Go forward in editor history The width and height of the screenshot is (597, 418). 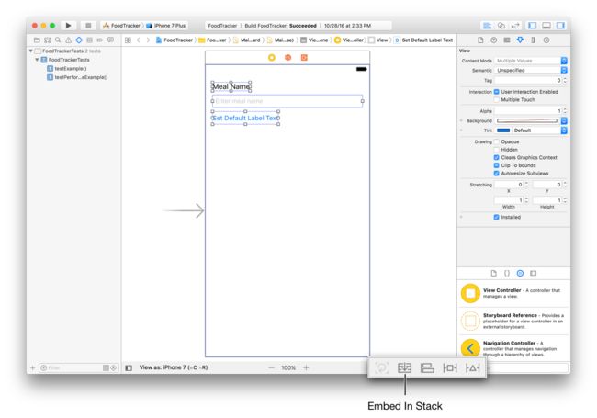[x=148, y=40]
